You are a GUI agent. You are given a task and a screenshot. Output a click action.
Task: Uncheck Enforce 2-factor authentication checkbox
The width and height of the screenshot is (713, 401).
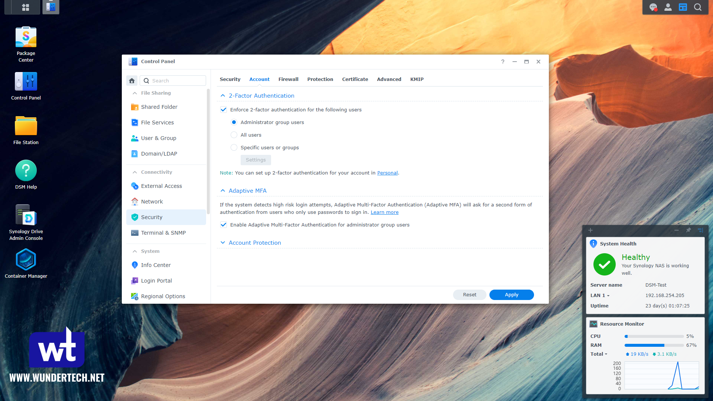click(224, 110)
